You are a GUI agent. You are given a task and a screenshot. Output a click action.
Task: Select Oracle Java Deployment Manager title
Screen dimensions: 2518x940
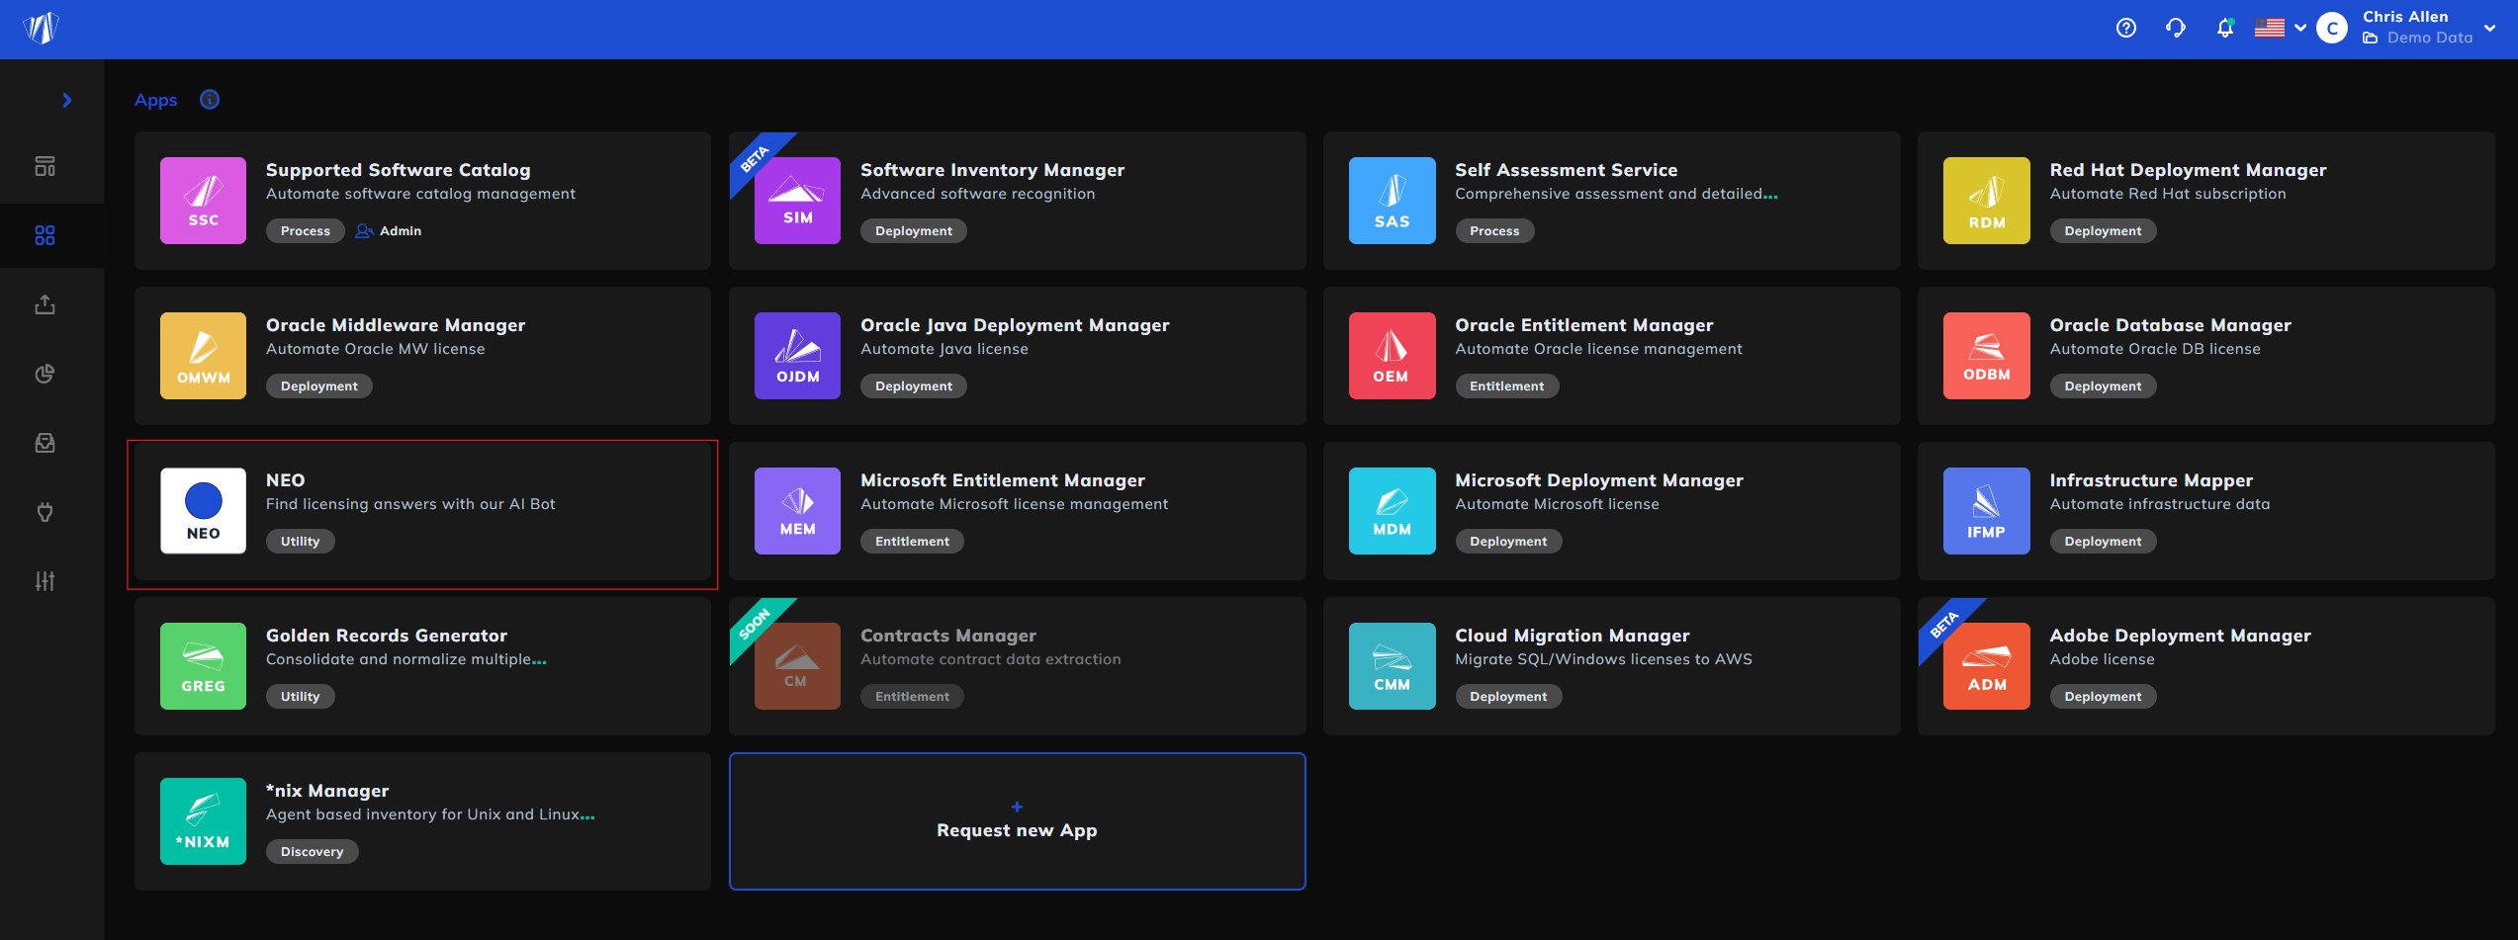[x=1015, y=325]
